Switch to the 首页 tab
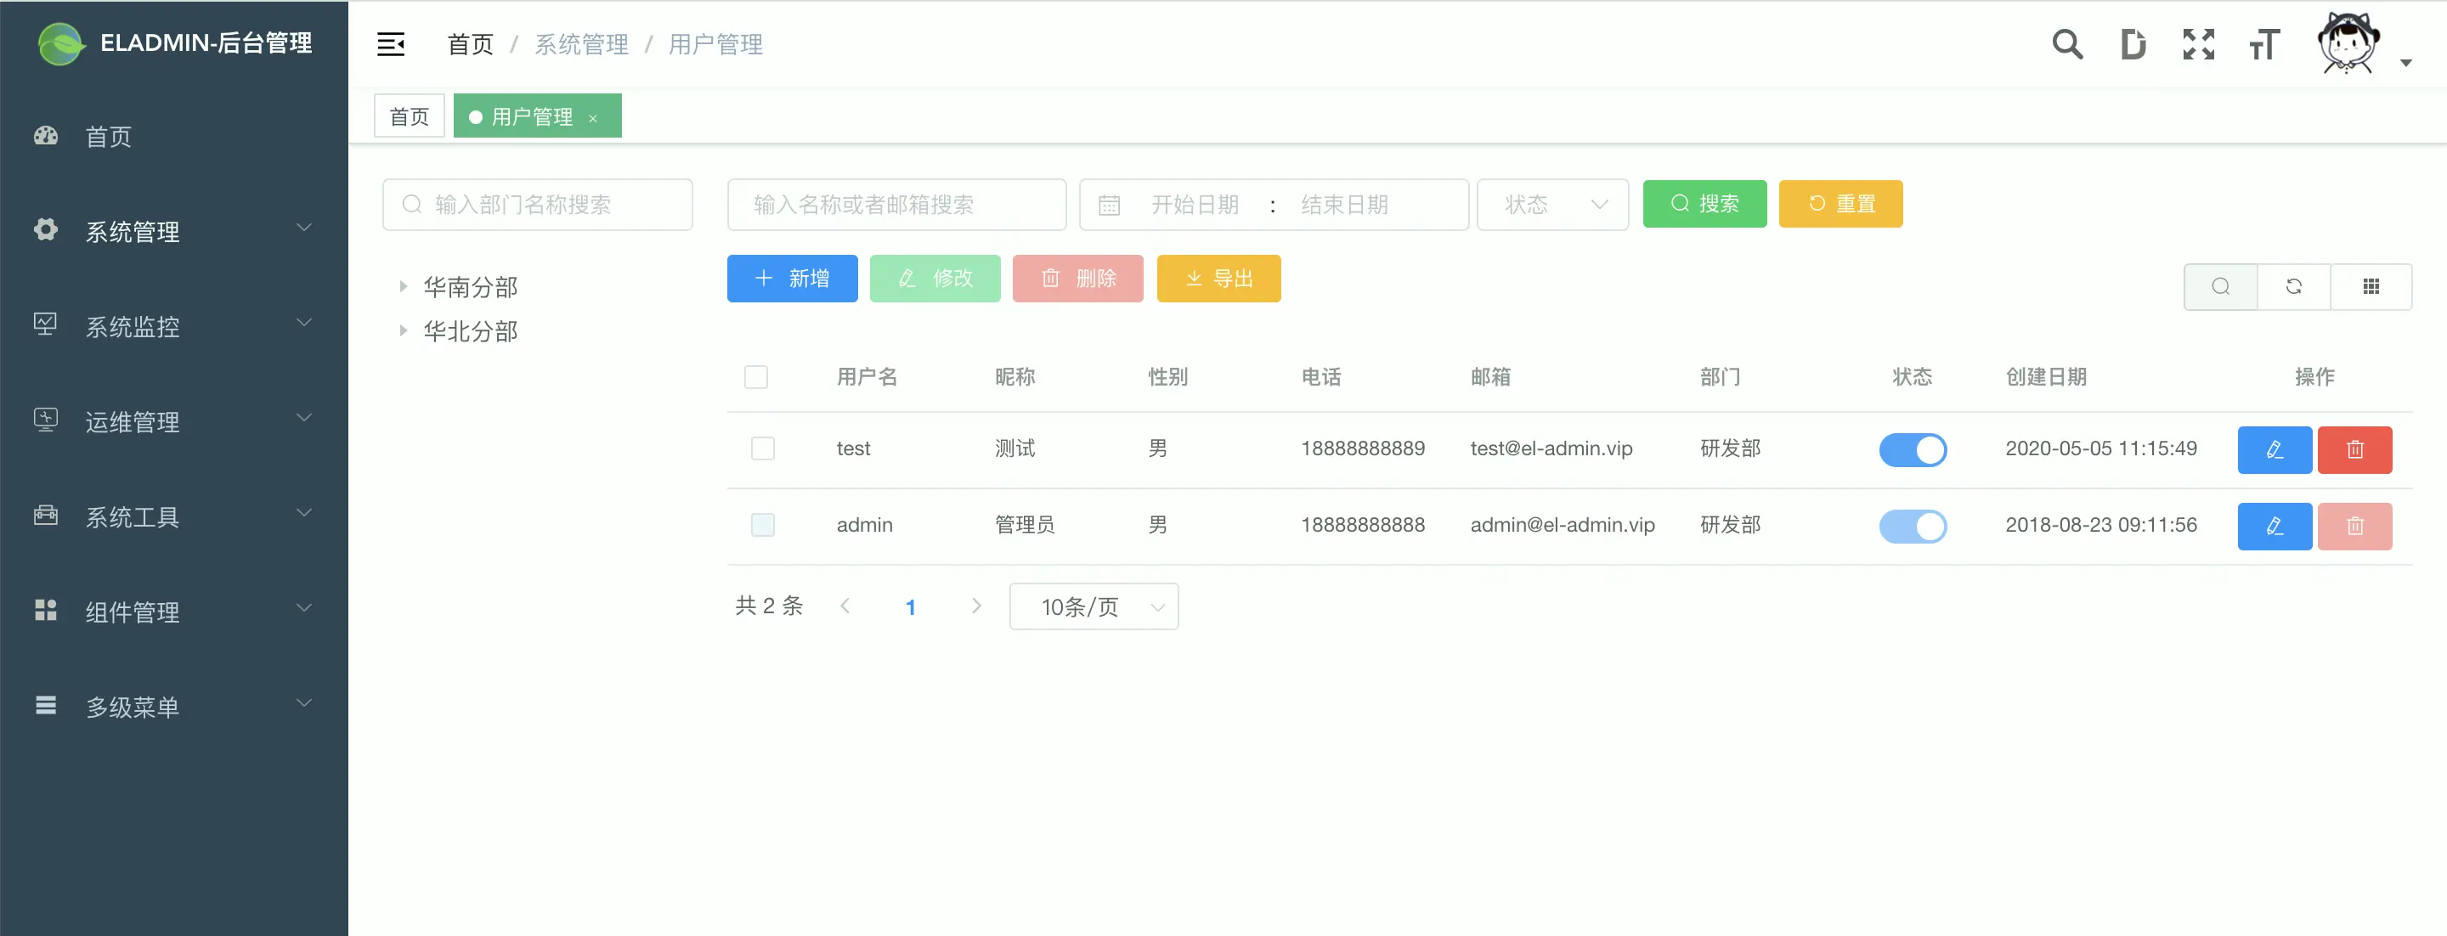 (x=410, y=116)
